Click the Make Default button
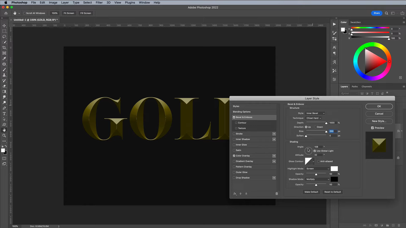 [x=311, y=192]
